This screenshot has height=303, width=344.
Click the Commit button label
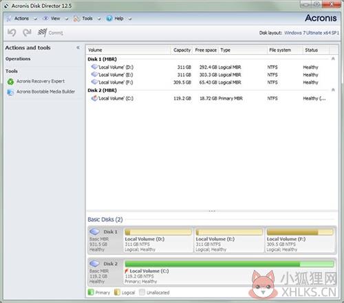[56, 33]
